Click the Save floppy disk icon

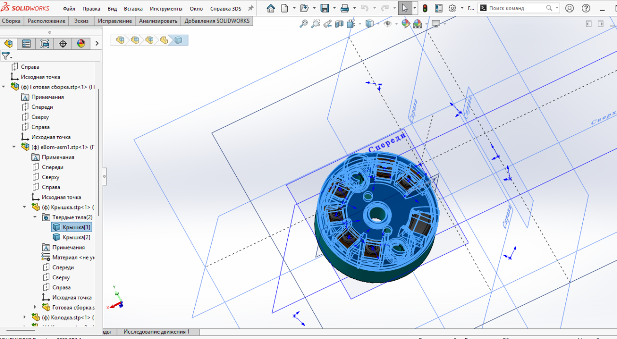click(x=324, y=8)
